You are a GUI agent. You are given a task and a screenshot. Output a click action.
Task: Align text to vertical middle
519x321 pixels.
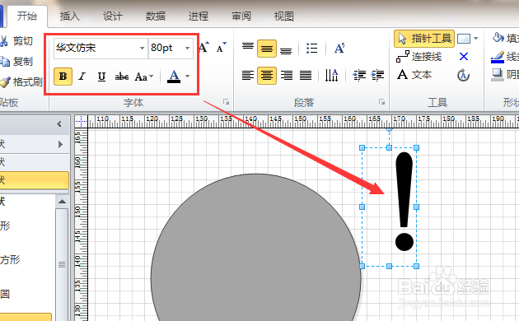point(267,49)
